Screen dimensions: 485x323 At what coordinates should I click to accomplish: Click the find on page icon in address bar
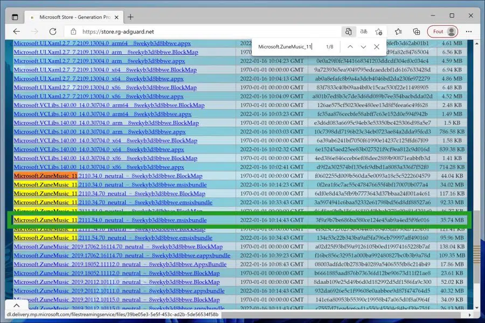[x=348, y=32]
